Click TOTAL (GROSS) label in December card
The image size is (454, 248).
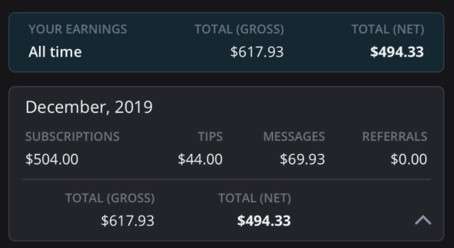(110, 198)
